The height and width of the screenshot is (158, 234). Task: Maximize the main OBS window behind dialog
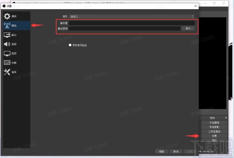pos(214,3)
